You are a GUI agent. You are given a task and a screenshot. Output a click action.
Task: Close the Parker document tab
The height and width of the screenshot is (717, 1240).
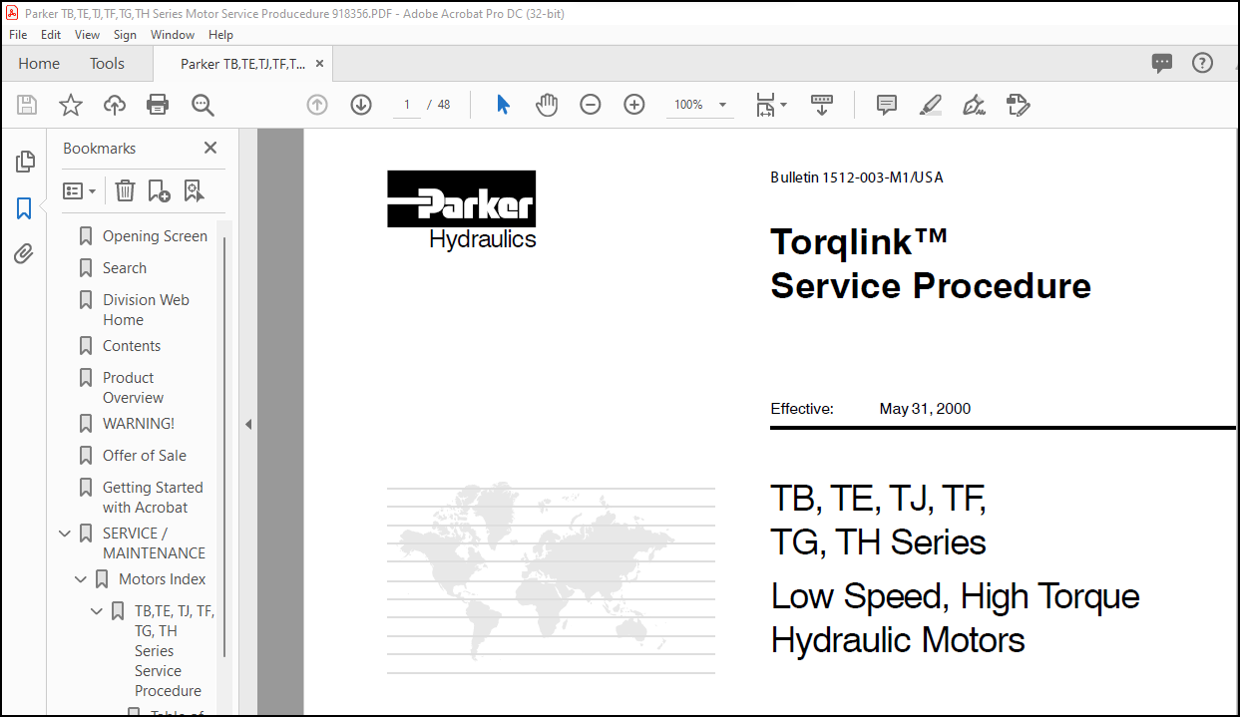pos(319,64)
